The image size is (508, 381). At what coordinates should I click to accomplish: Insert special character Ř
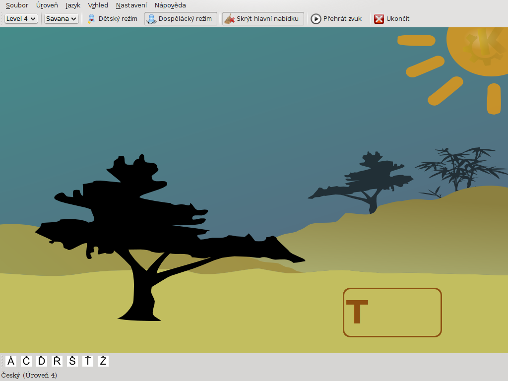(x=57, y=361)
